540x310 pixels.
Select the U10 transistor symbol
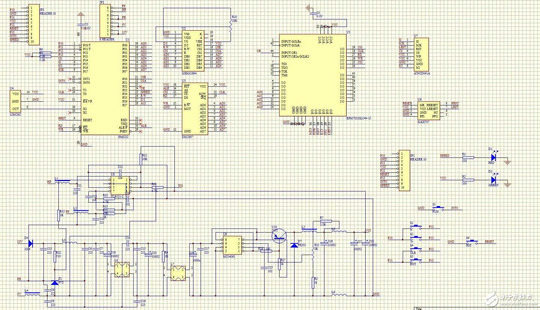(279, 236)
